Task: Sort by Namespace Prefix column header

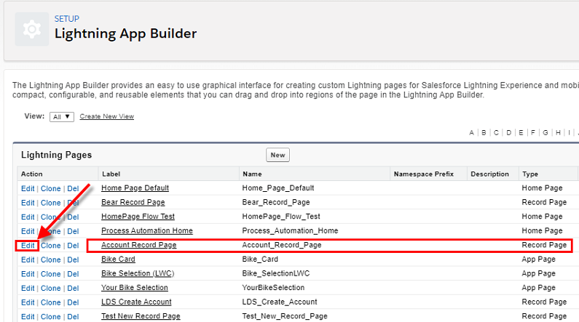Action: coord(424,174)
